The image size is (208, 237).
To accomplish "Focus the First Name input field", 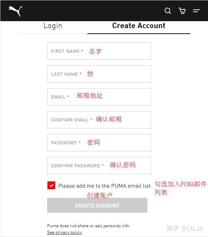I will [x=99, y=51].
